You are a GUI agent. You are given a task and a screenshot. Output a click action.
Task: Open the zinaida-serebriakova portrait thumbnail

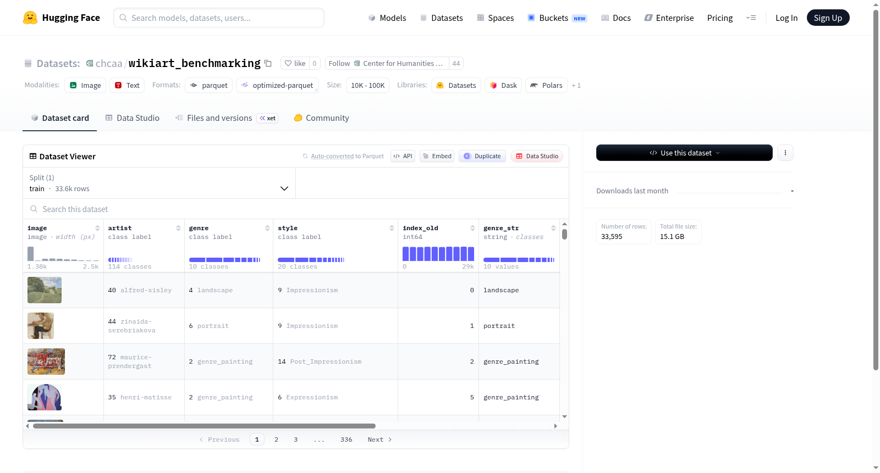pos(41,326)
